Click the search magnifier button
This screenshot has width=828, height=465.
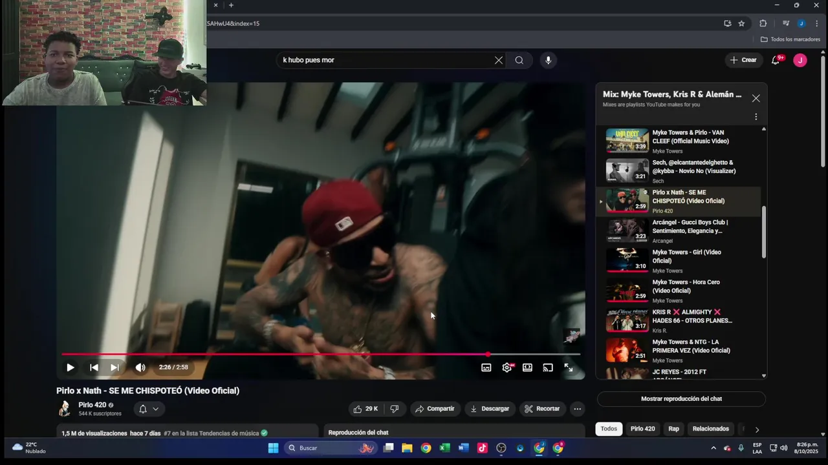pos(519,60)
